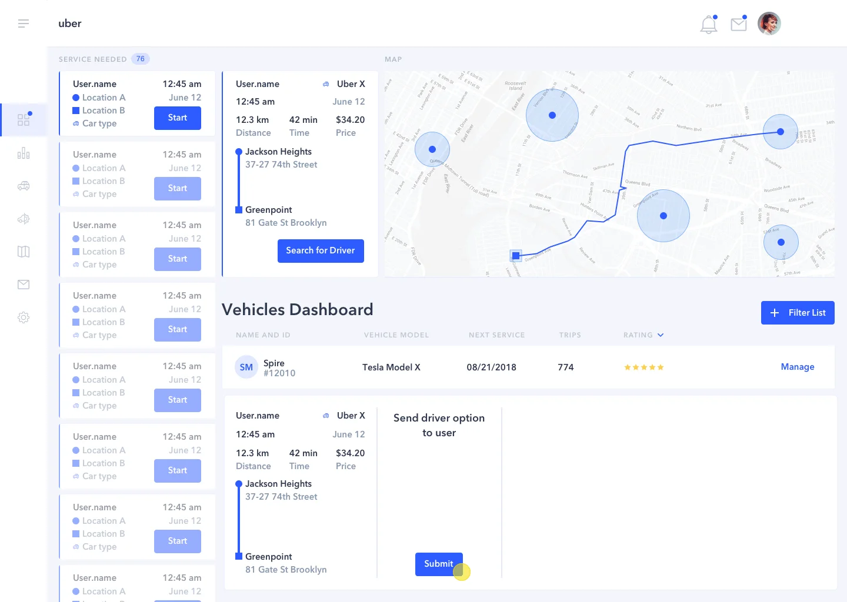The image size is (847, 602).
Task: Click the five-star rating for Spire
Action: [x=644, y=367]
